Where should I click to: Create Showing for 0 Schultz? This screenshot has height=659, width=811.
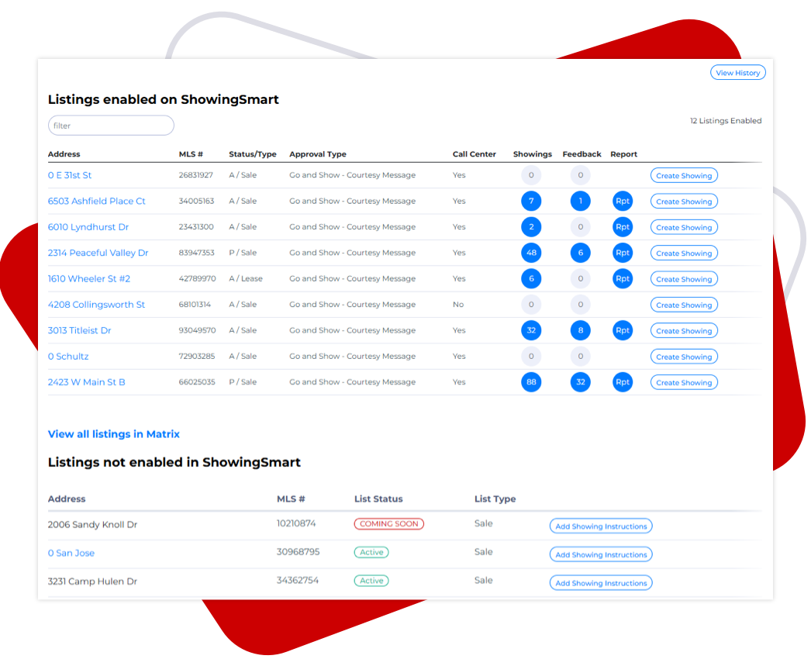684,357
